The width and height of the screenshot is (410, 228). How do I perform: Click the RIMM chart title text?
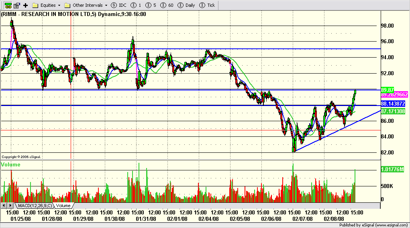click(x=73, y=14)
